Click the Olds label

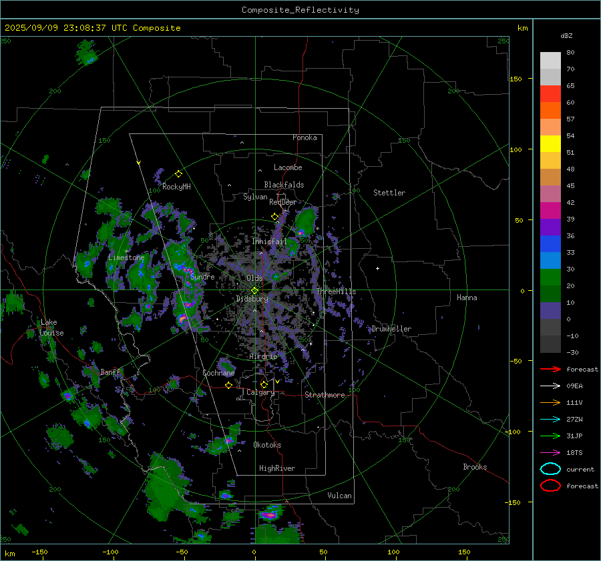tap(254, 278)
